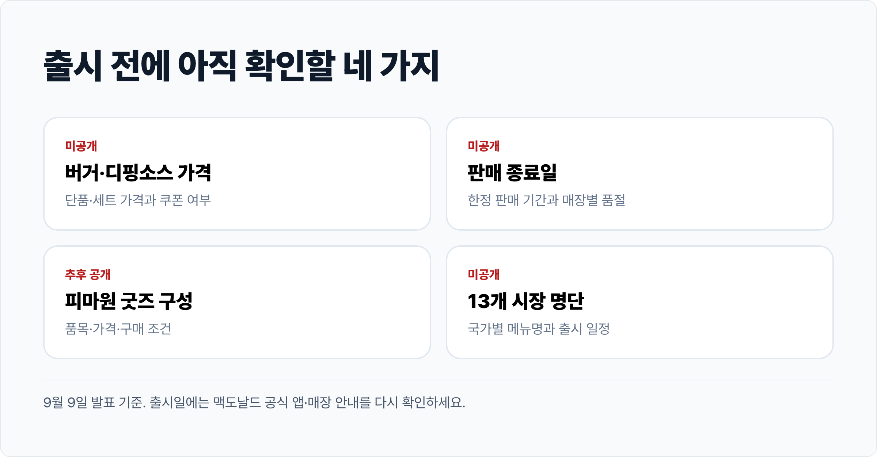Click the 추후 공개 status label
This screenshot has width=877, height=457.
click(x=88, y=274)
